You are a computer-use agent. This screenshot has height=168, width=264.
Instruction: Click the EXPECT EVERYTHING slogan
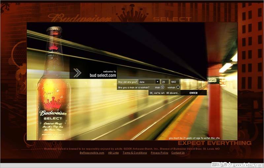tap(215, 143)
